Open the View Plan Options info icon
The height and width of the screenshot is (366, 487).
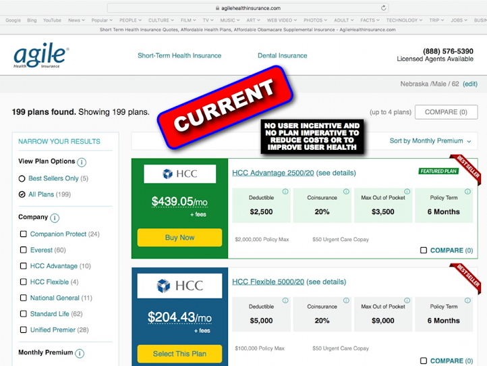point(82,162)
